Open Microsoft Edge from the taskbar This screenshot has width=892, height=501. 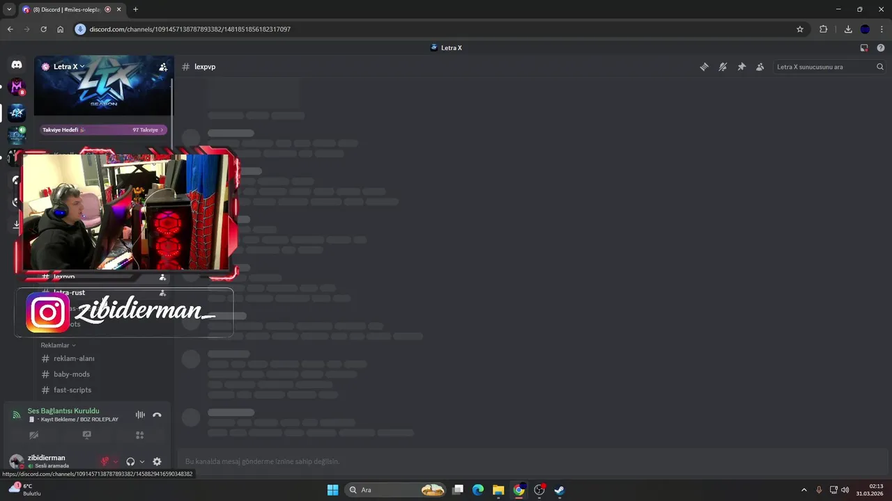pyautogui.click(x=478, y=490)
